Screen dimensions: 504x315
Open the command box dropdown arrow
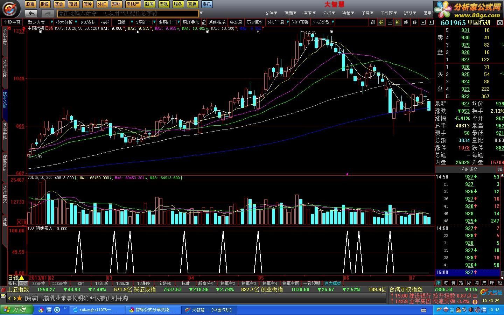(201, 14)
